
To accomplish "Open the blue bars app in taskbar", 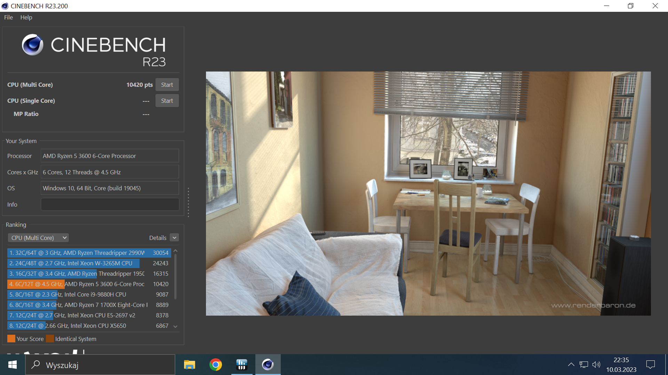I will pyautogui.click(x=241, y=365).
